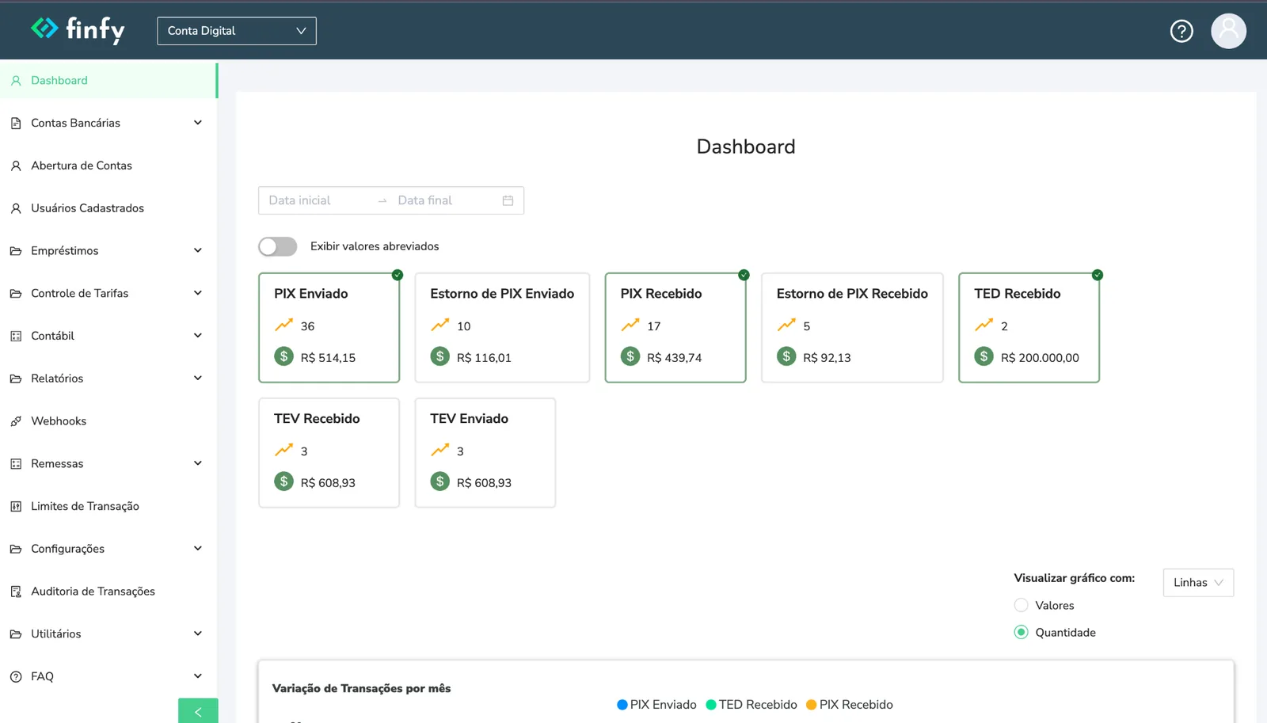Viewport: 1267px width, 723px height.
Task: Click the dollar icon in TEV Enviado card
Action: 440,481
